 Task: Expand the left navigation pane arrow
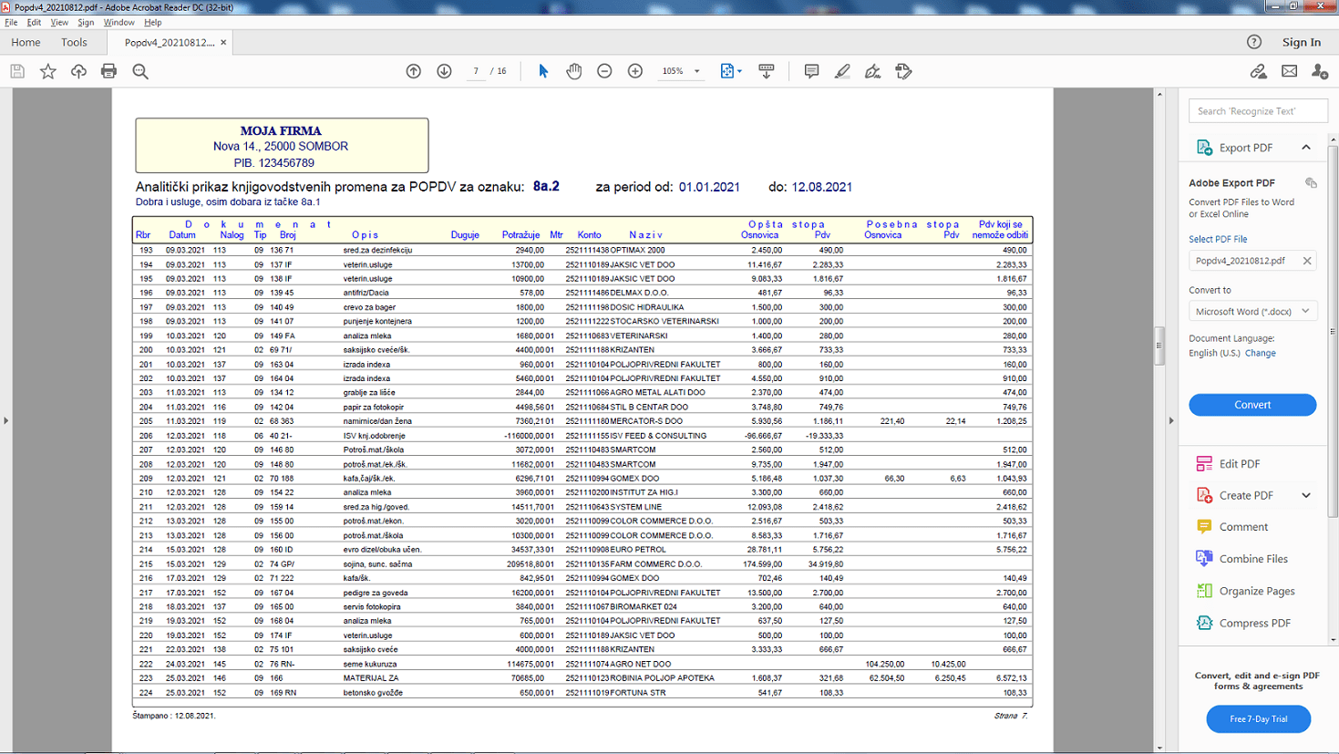(x=6, y=420)
